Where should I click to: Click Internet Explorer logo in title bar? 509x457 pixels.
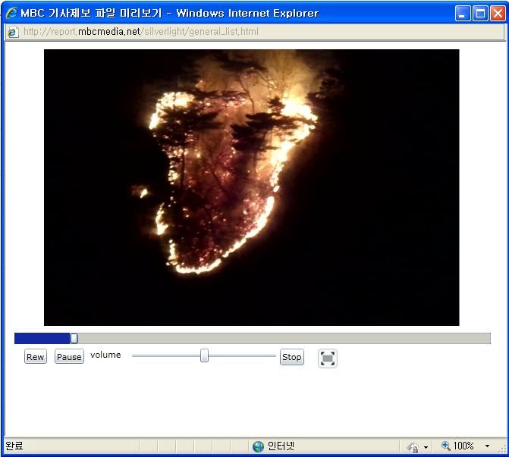[11, 13]
